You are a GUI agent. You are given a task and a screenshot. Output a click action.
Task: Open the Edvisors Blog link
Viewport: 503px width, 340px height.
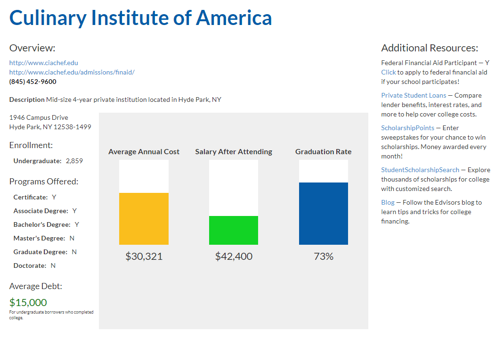pos(388,202)
